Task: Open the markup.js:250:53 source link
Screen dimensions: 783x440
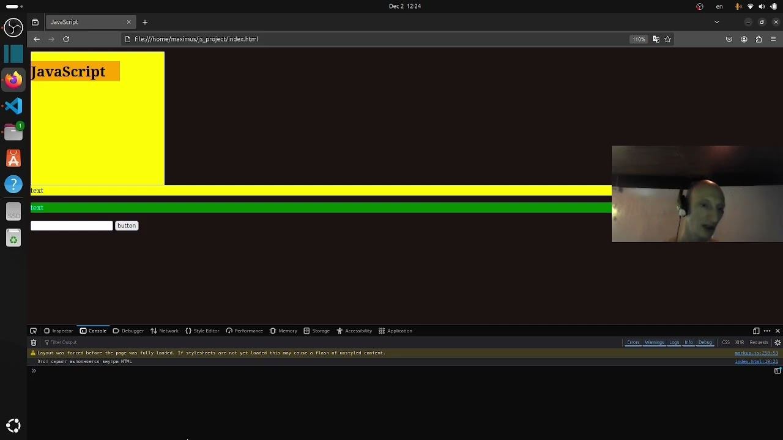Action: pos(756,353)
